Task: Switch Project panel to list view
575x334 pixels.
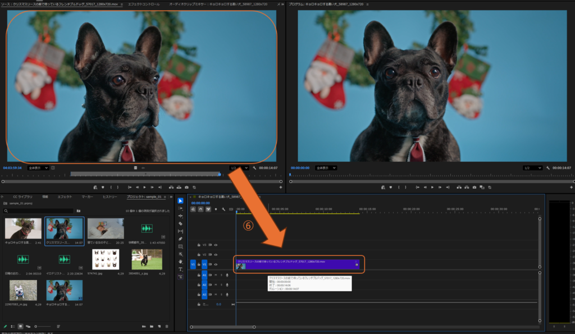Action: click(12, 326)
